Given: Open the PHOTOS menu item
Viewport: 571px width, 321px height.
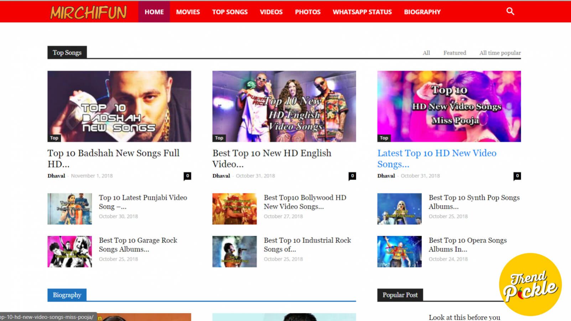Looking at the screenshot, I should point(308,12).
